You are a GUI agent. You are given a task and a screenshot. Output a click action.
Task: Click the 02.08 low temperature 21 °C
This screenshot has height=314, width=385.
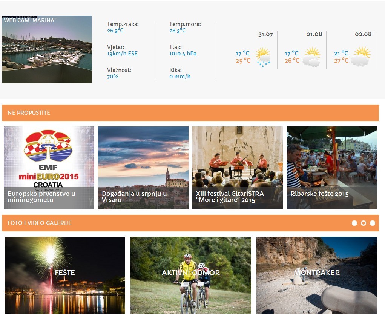pos(341,53)
